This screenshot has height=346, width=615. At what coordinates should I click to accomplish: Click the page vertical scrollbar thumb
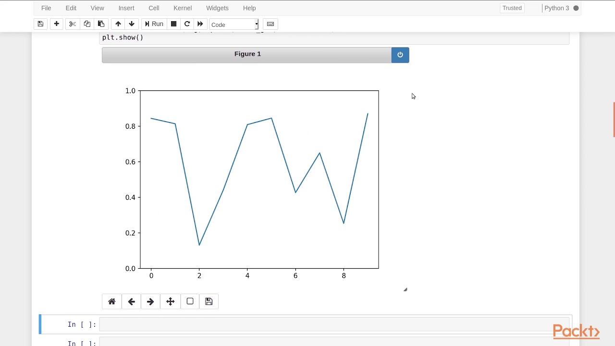point(614,120)
